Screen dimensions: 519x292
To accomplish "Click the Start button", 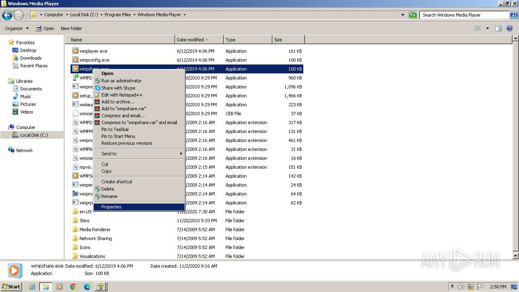I will (x=11, y=287).
